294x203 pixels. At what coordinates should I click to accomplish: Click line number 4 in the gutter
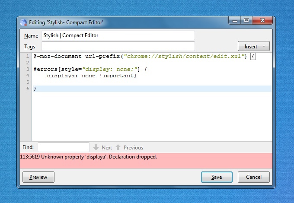28,76
